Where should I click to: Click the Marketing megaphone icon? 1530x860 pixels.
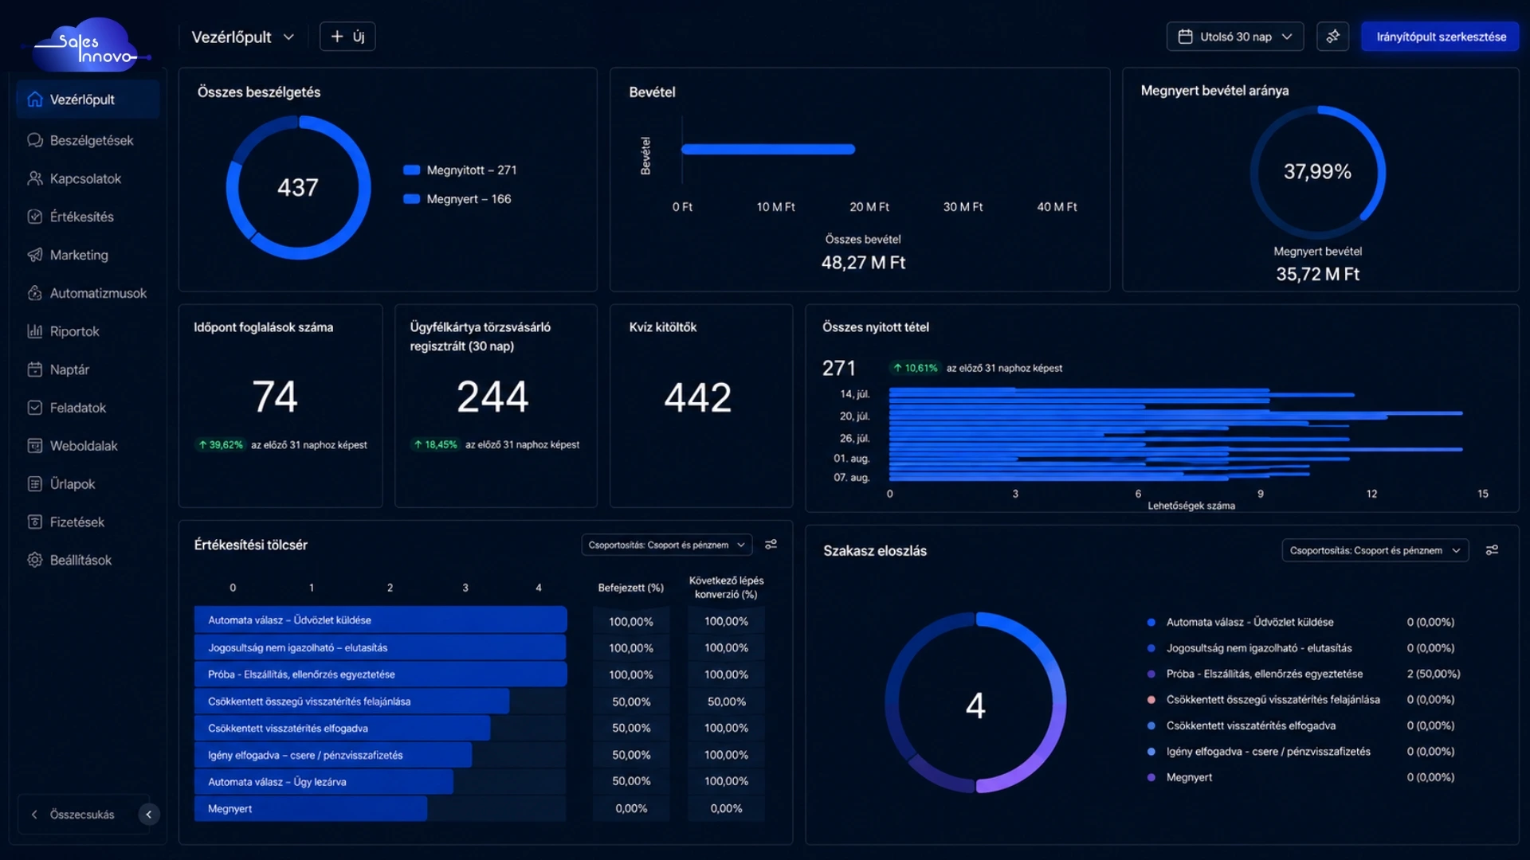pos(35,255)
